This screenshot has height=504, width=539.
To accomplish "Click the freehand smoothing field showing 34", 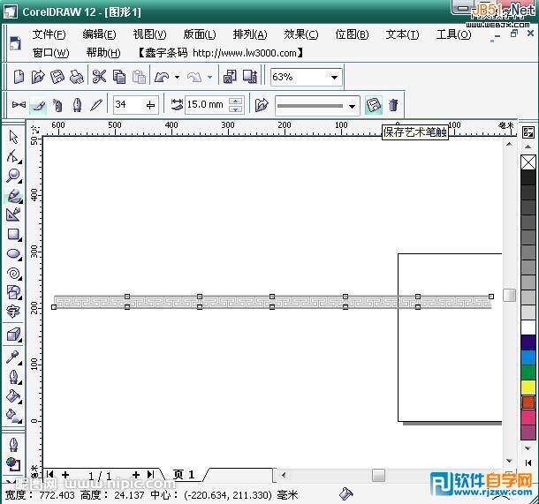I will click(x=128, y=105).
